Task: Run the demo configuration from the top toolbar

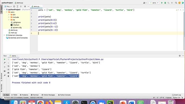Action: [x=162, y=3]
